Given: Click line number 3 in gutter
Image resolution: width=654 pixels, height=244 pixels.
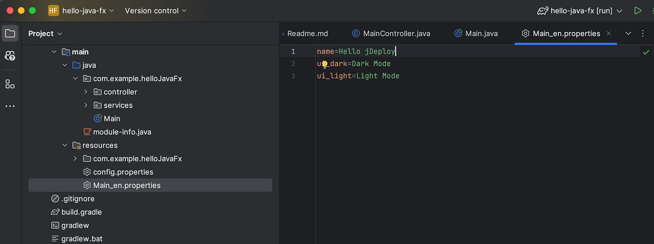Looking at the screenshot, I should coord(293,76).
